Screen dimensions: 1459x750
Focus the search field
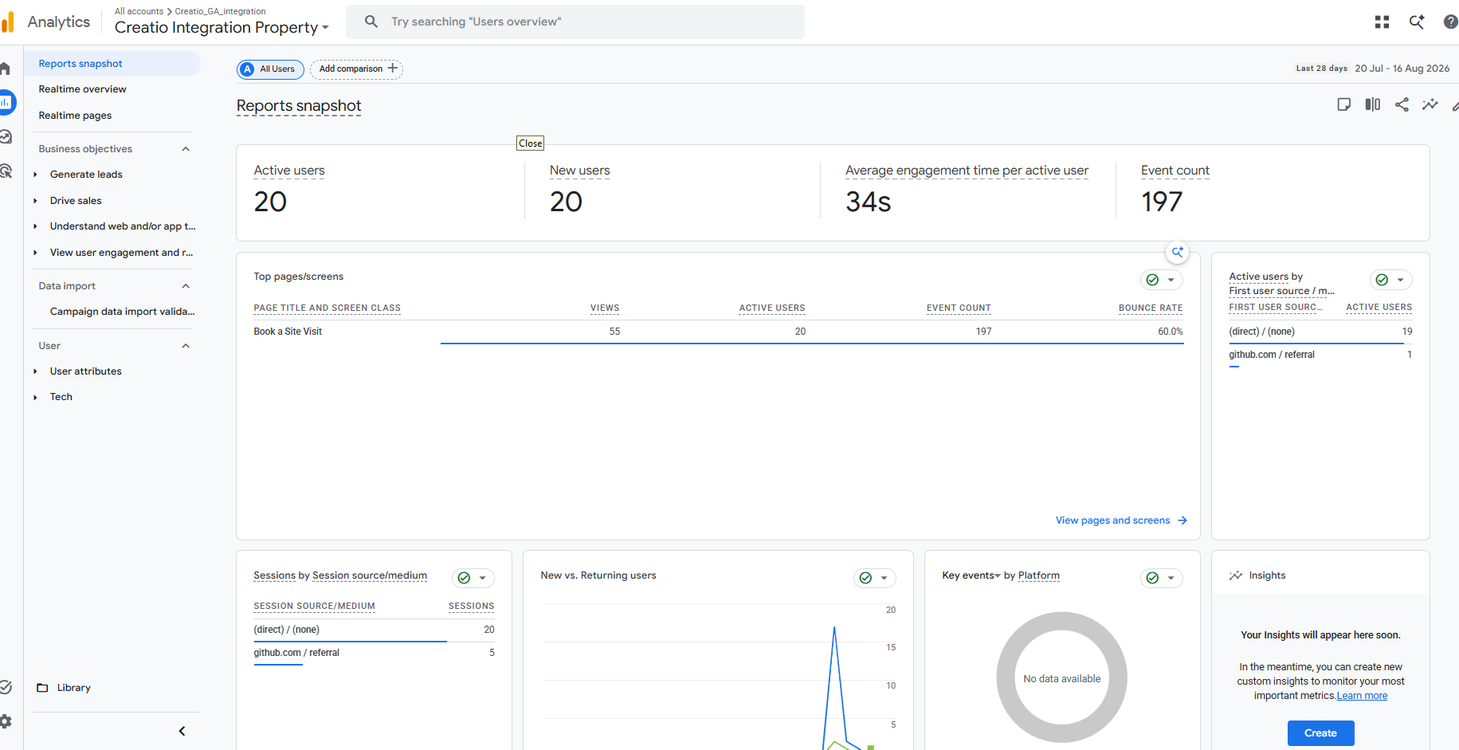pyautogui.click(x=575, y=22)
